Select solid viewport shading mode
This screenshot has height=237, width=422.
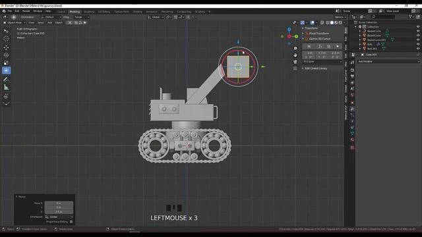pos(332,23)
